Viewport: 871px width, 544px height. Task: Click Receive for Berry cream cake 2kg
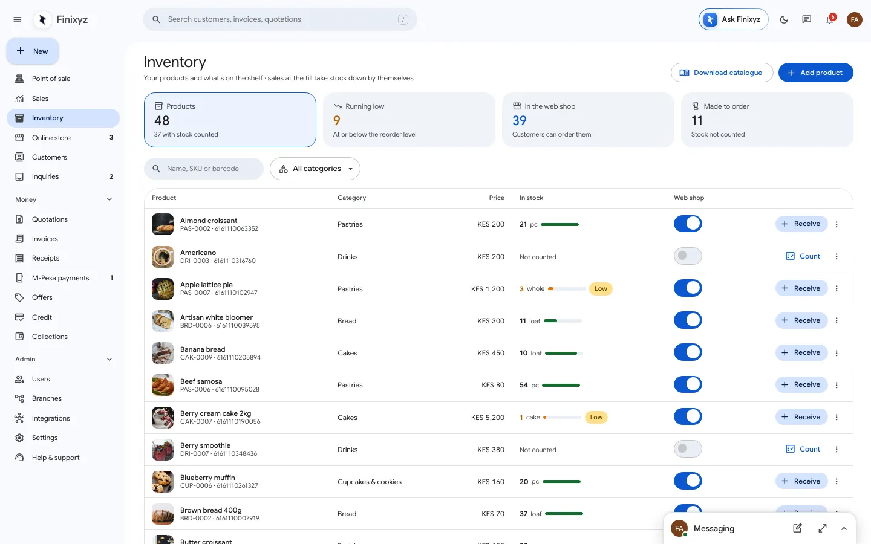(801, 417)
